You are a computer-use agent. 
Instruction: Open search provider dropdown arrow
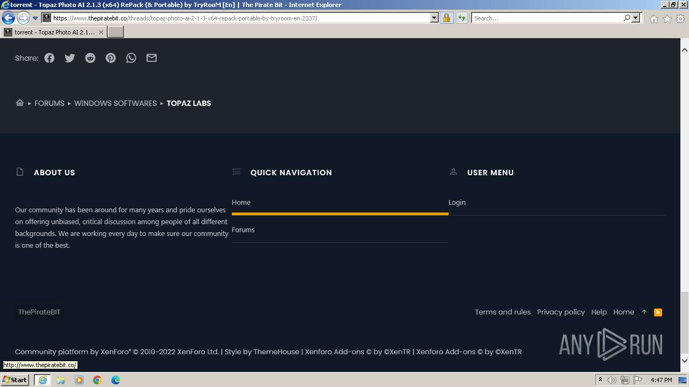click(636, 18)
